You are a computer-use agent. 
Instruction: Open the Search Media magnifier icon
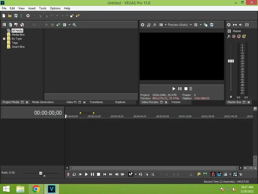click(x=74, y=25)
